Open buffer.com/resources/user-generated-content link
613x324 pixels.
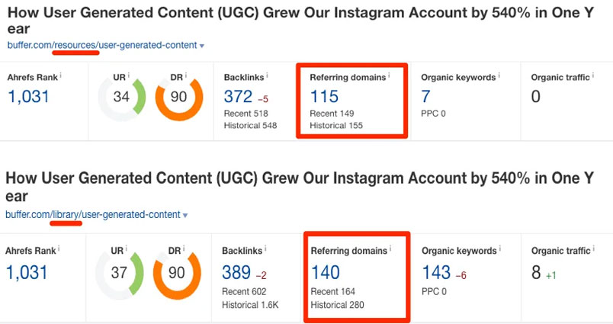tap(102, 45)
